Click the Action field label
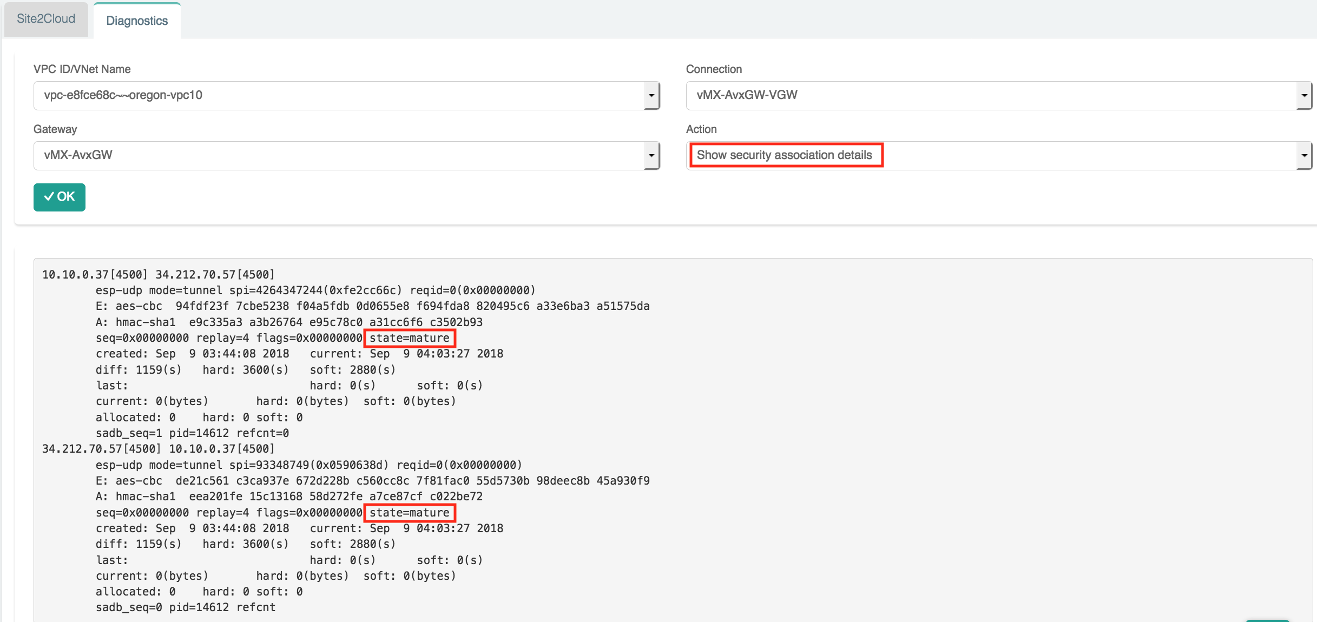 click(x=701, y=129)
